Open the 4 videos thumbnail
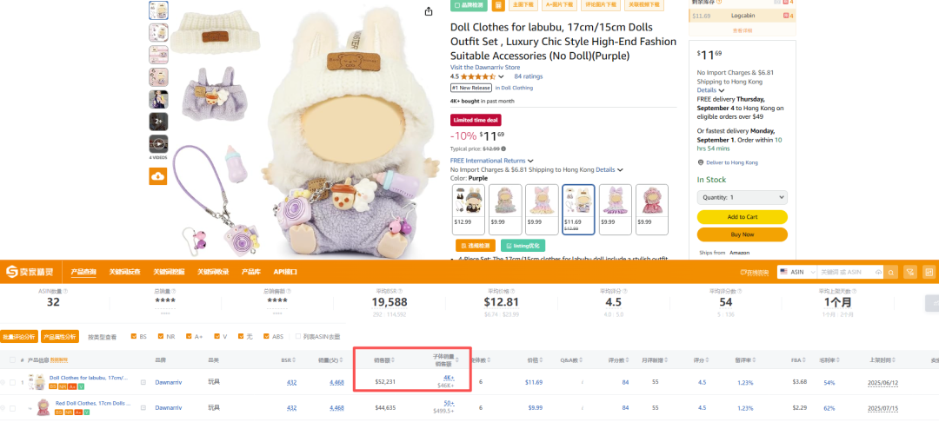 click(x=158, y=144)
